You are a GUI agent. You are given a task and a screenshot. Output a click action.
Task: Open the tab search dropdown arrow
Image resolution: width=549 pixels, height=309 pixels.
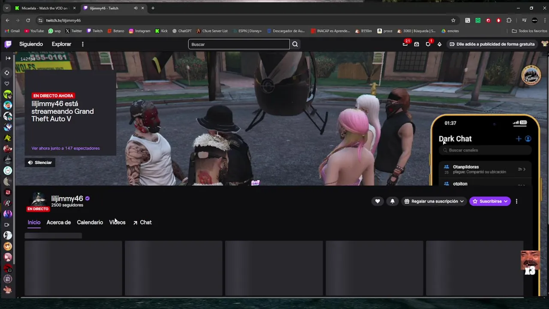coord(6,8)
